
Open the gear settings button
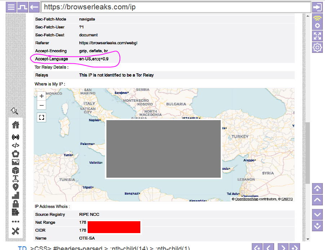pyautogui.click(x=317, y=47)
